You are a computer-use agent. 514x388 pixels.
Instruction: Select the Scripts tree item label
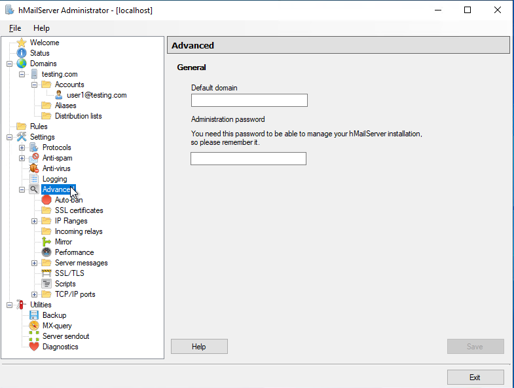pyautogui.click(x=65, y=284)
